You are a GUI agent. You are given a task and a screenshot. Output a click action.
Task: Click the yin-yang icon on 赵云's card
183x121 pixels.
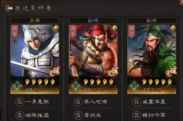tap(56, 28)
